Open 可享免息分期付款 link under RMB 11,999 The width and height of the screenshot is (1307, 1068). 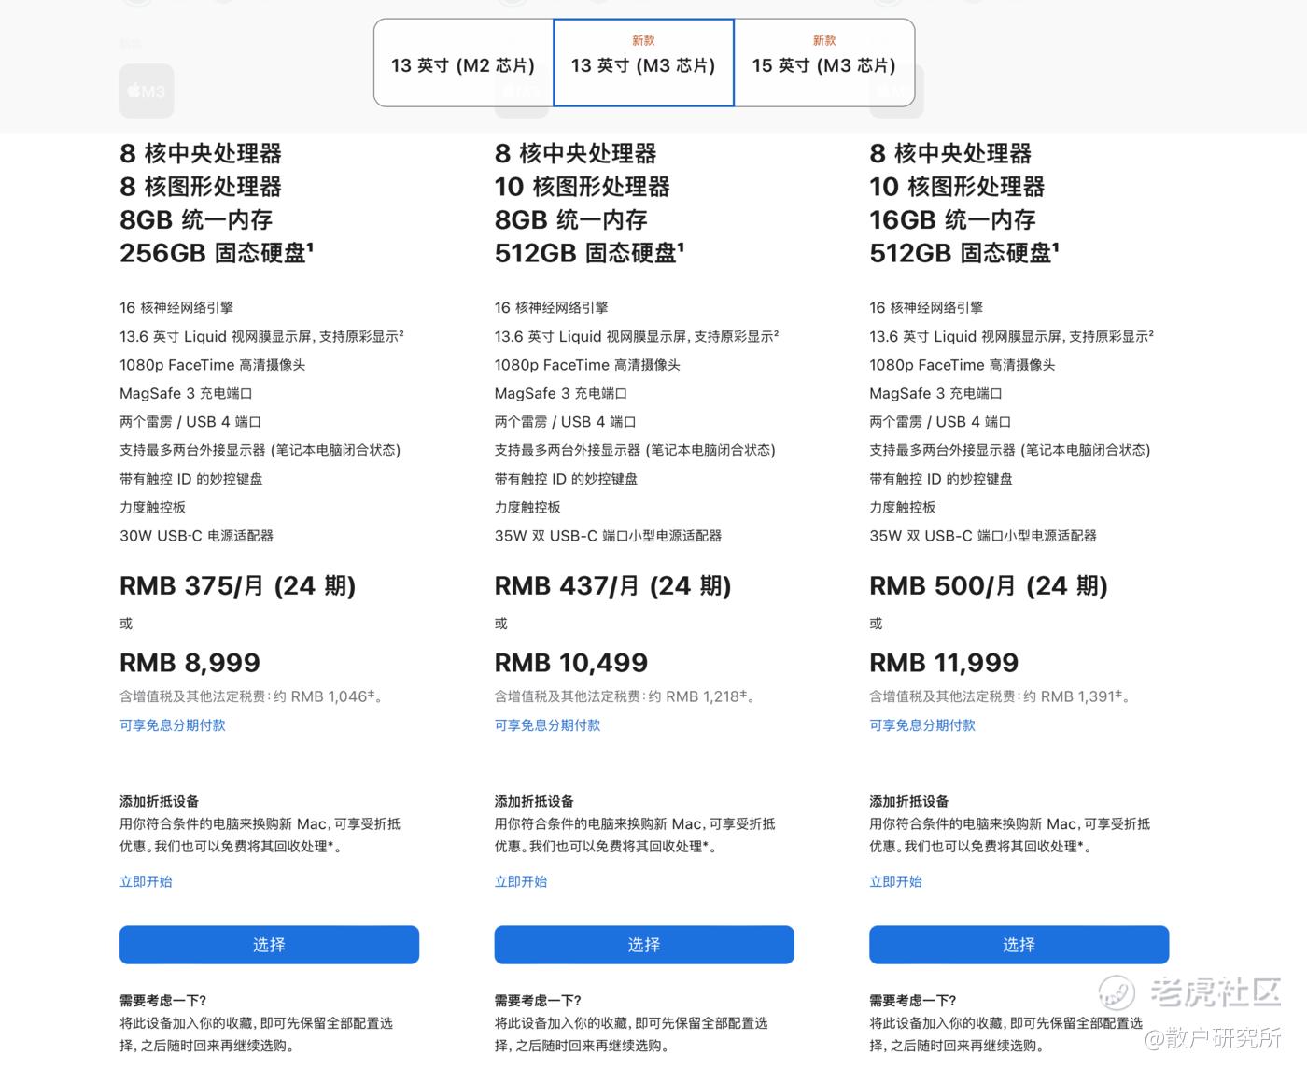(x=922, y=725)
